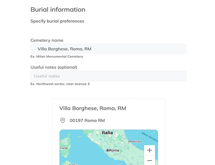The height and width of the screenshot is (165, 215).
Task: Focus the Cemetery name input field
Action: coord(108,49)
